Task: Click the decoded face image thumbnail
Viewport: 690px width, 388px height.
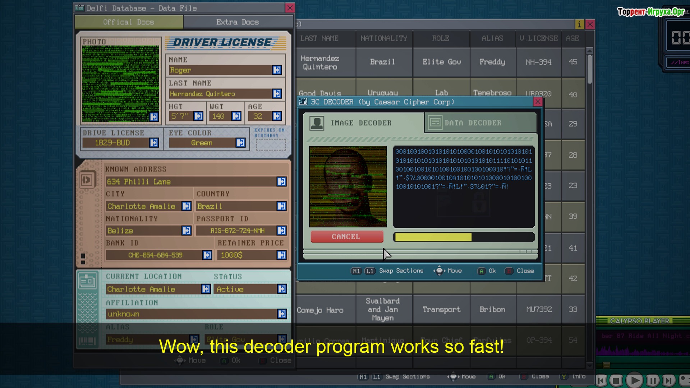Action: coord(348,186)
